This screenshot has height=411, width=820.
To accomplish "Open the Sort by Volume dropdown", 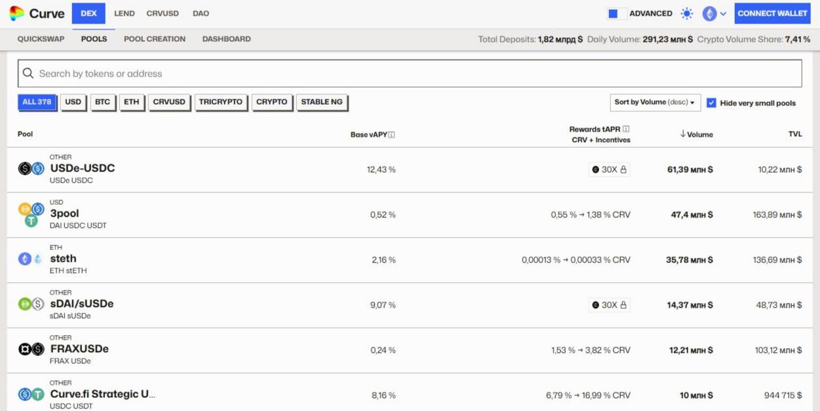I will (655, 102).
